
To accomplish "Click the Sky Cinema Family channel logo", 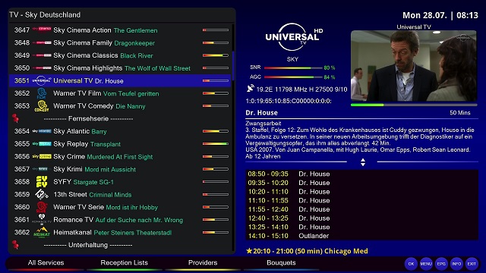I will pos(42,42).
